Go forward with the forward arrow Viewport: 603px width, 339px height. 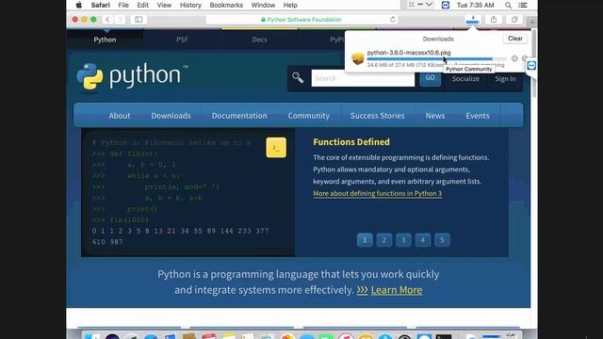(120, 19)
